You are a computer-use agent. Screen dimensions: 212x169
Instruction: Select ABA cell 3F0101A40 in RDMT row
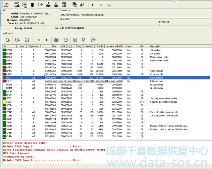pyautogui.click(x=50, y=88)
